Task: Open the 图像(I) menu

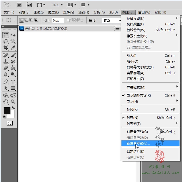Action: pyautogui.click(x=39, y=12)
